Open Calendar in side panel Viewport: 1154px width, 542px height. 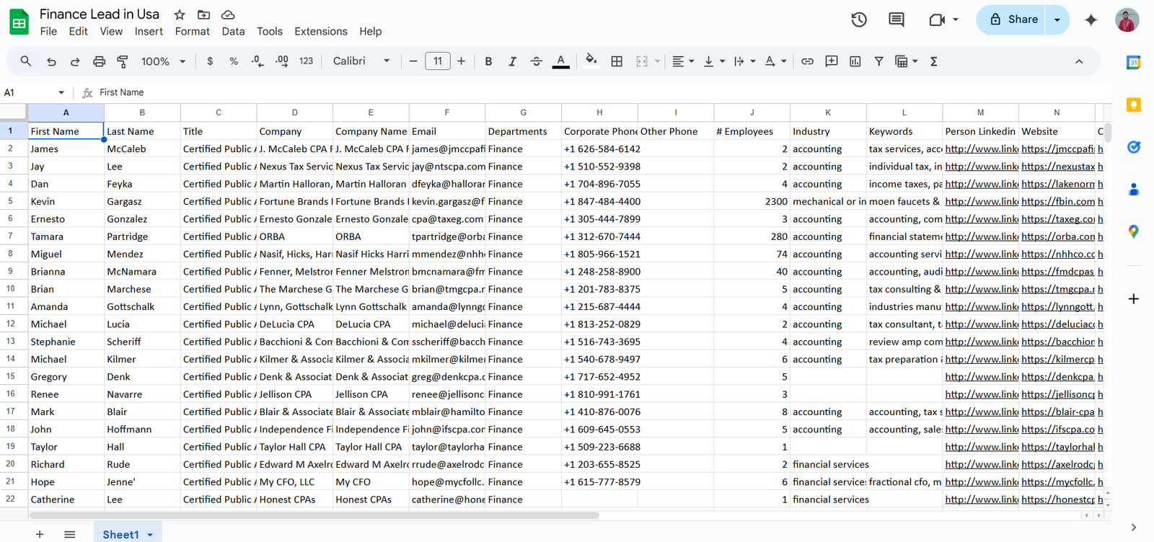point(1134,63)
